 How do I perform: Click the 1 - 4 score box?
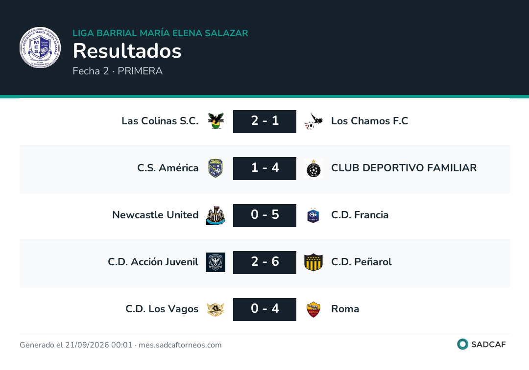point(264,168)
